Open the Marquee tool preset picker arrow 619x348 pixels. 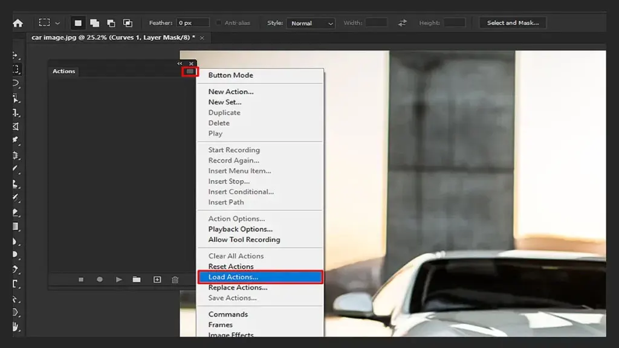(x=57, y=24)
